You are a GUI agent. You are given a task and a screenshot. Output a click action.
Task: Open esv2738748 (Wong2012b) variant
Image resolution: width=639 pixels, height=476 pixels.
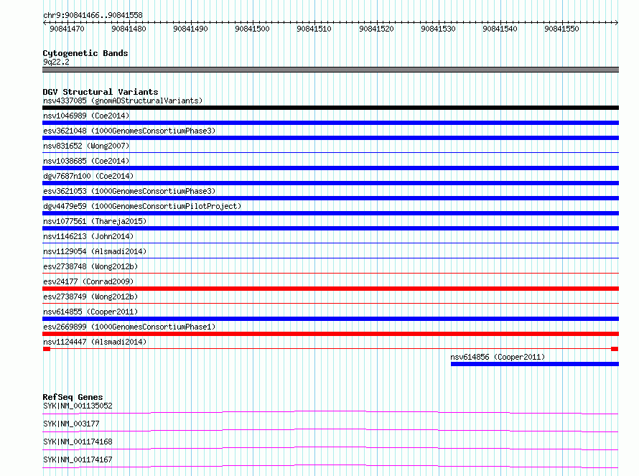coord(90,266)
